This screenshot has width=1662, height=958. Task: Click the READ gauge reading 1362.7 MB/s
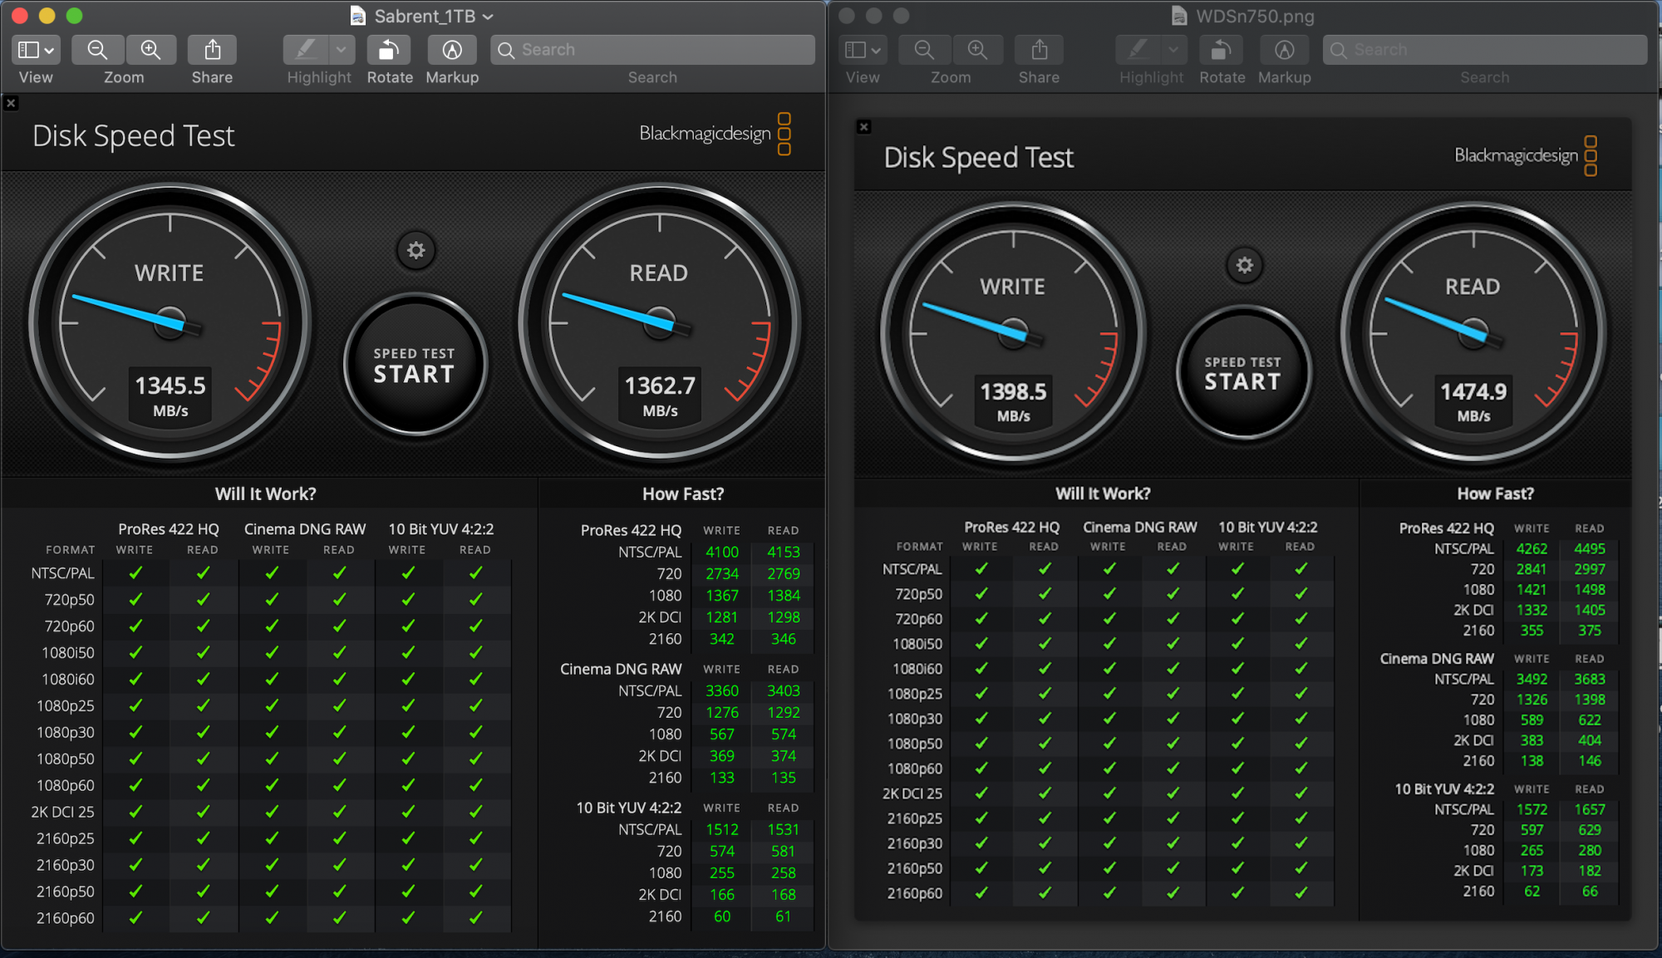click(660, 322)
